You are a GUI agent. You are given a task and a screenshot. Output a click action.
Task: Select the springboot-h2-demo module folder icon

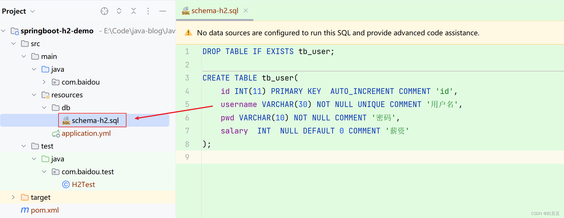click(15, 31)
